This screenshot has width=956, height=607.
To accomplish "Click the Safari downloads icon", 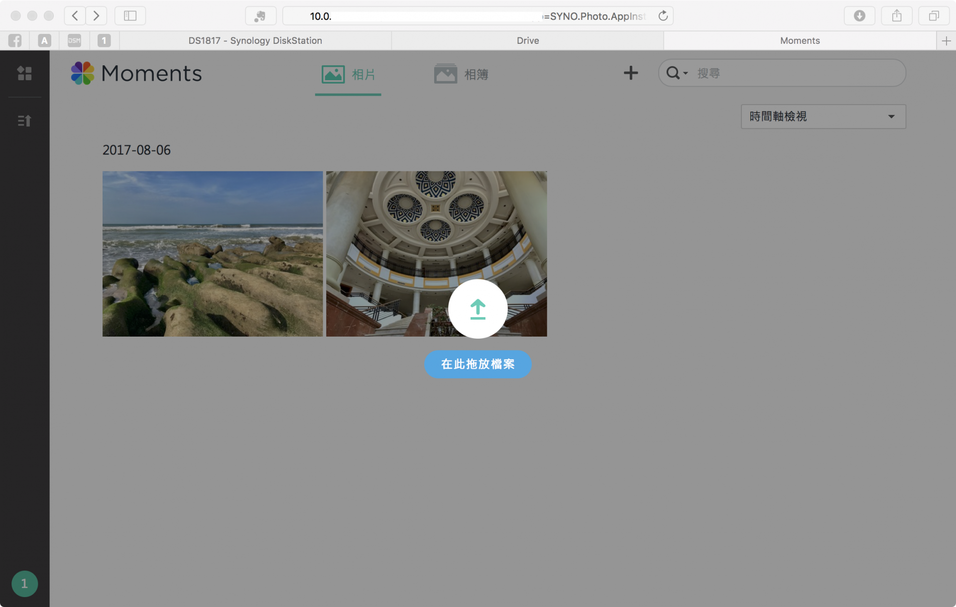I will [x=859, y=16].
